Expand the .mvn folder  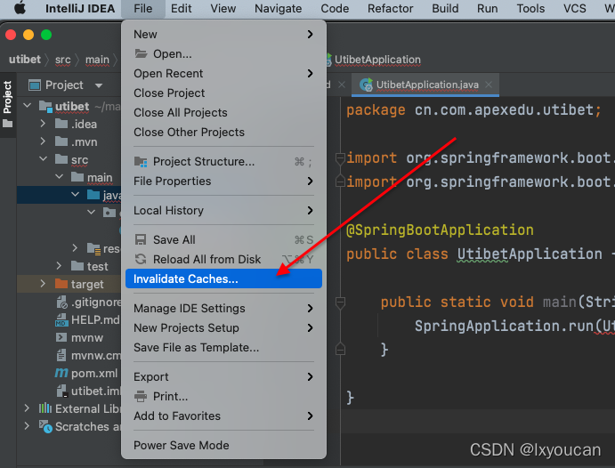point(43,141)
